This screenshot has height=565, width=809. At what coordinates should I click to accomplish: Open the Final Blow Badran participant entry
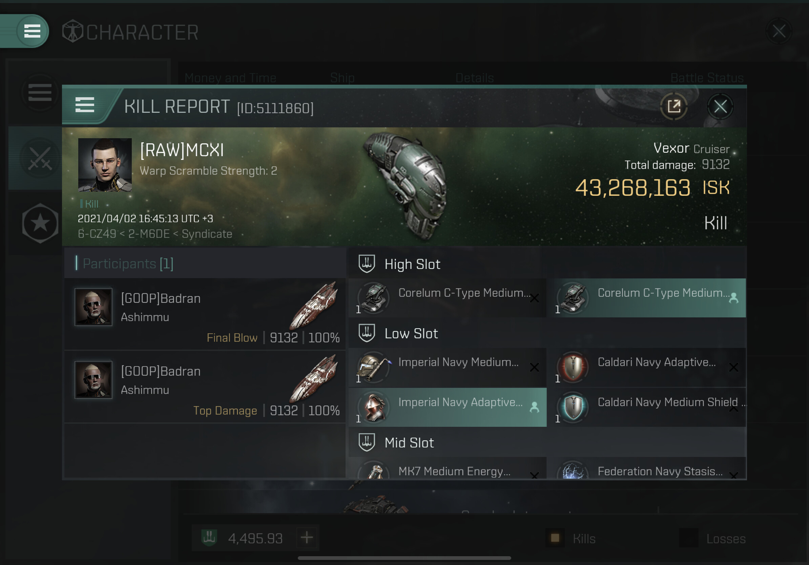pos(205,314)
